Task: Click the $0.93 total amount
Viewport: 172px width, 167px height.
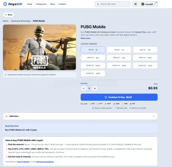Action: (153, 88)
